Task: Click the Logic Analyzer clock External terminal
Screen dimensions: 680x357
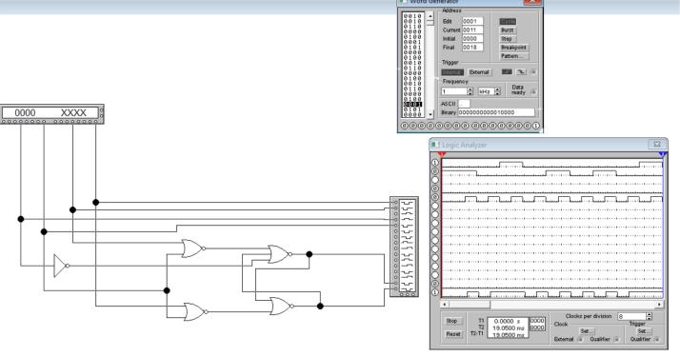Action: (x=580, y=339)
